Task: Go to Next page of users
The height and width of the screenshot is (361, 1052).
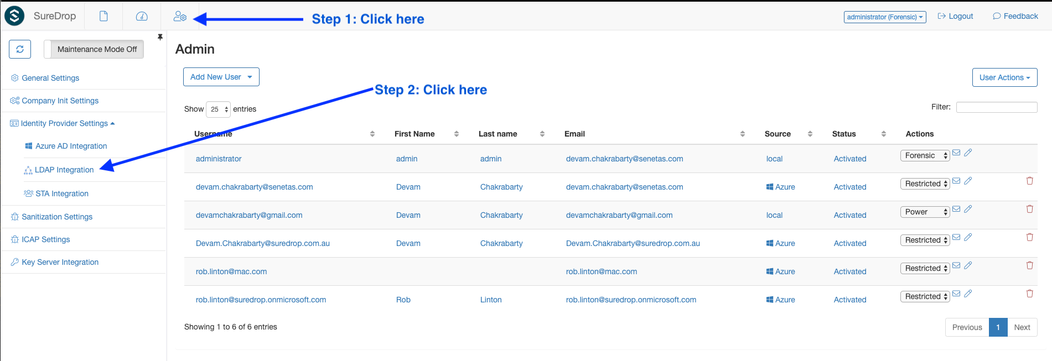Action: [1022, 327]
